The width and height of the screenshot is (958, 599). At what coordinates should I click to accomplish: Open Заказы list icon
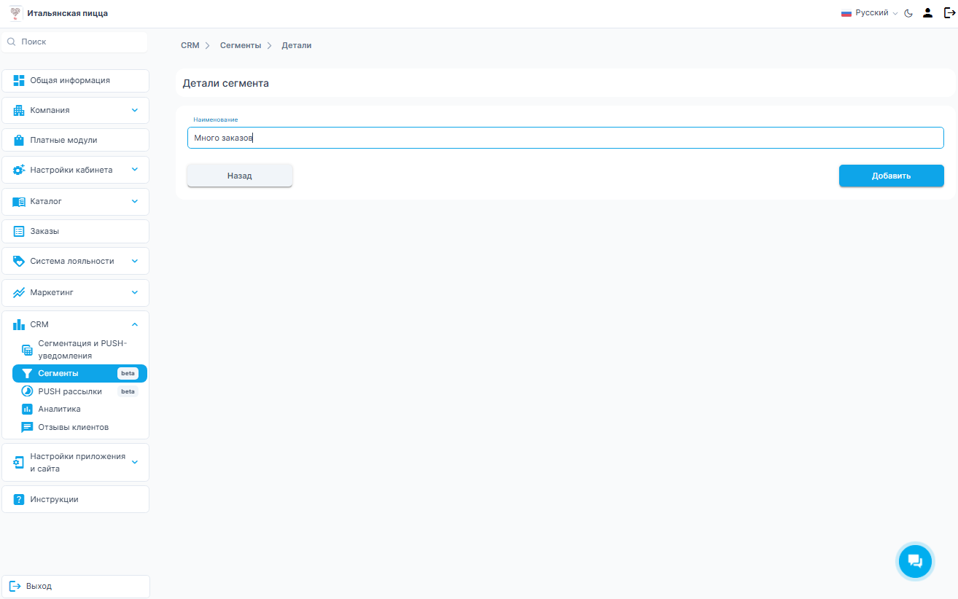(x=19, y=231)
